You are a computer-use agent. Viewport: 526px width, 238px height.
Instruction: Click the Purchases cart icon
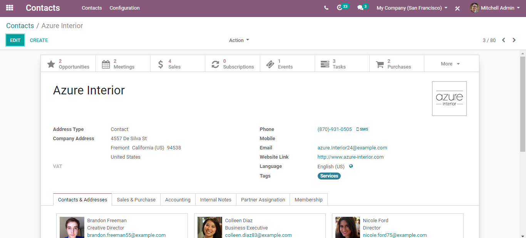click(380, 64)
